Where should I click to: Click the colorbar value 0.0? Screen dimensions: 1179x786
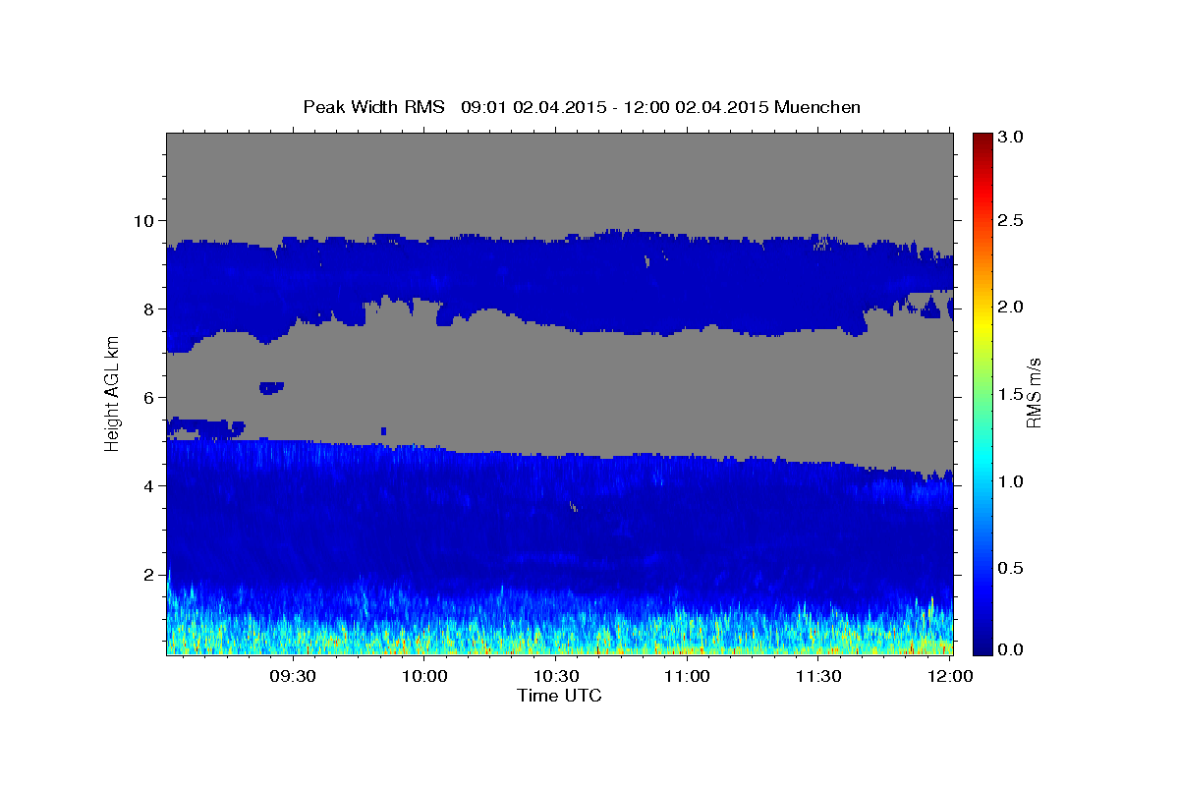coord(1011,649)
